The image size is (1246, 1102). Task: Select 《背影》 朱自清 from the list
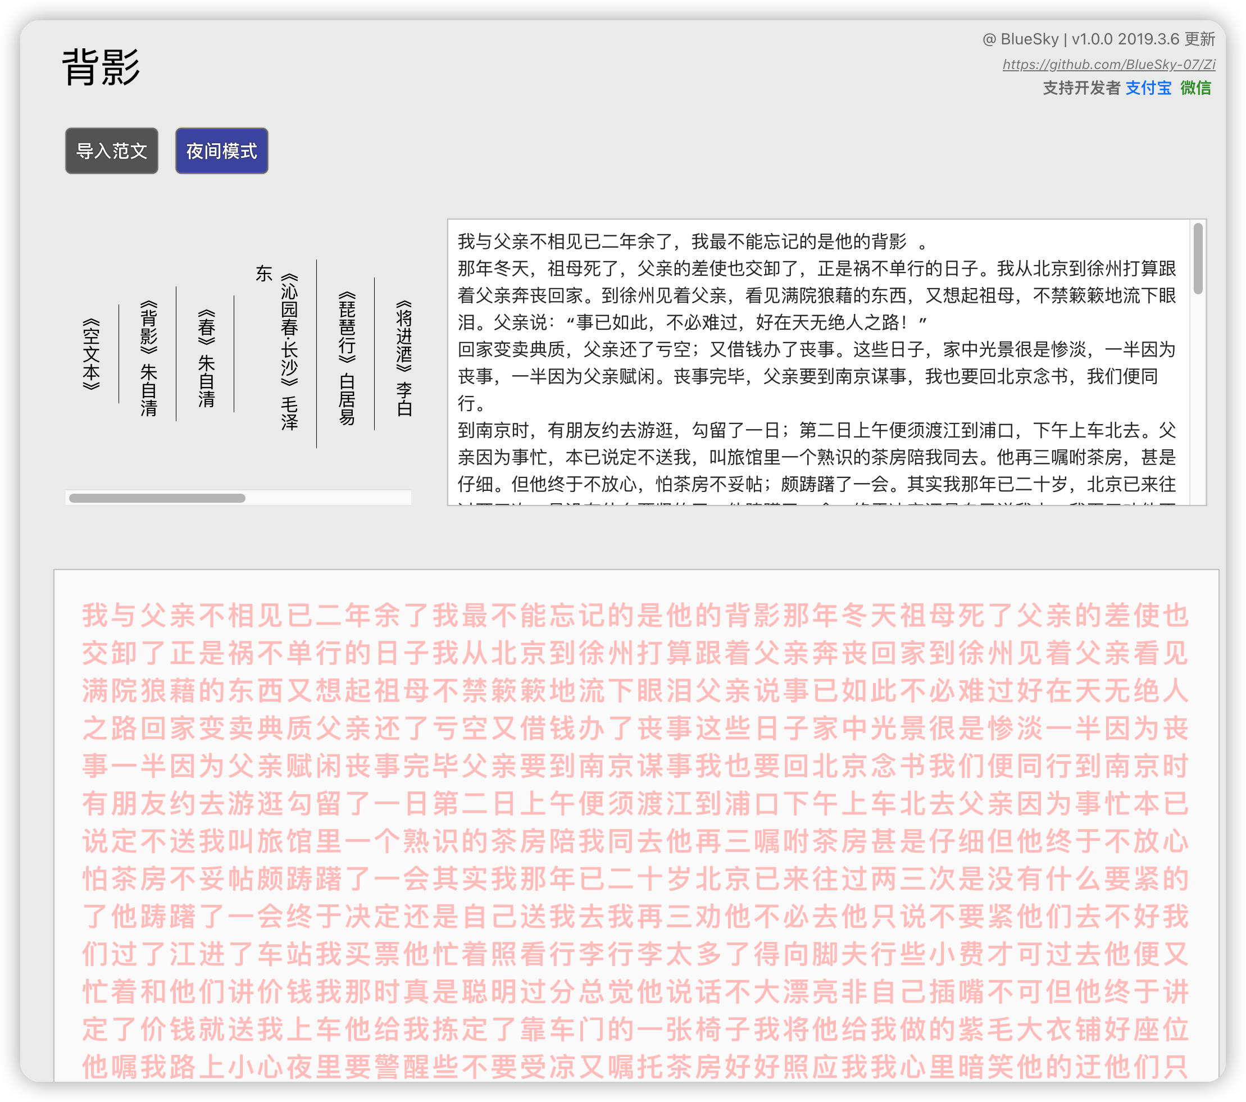(x=149, y=358)
